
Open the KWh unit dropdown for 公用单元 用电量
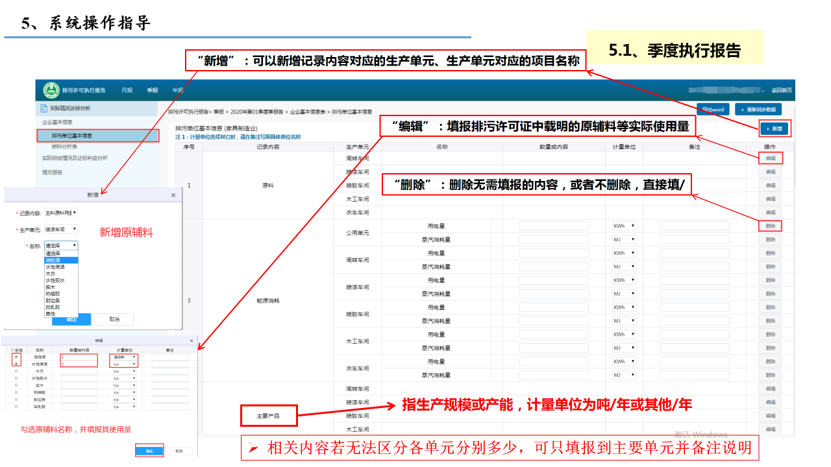624,226
